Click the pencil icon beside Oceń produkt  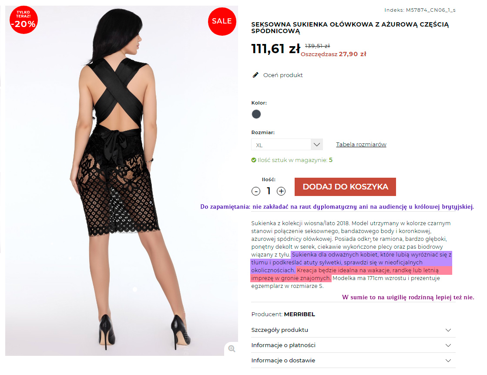[x=255, y=75]
